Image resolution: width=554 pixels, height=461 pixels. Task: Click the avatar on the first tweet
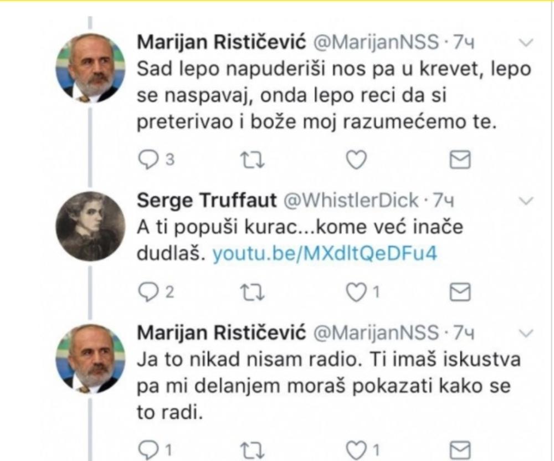(x=89, y=68)
